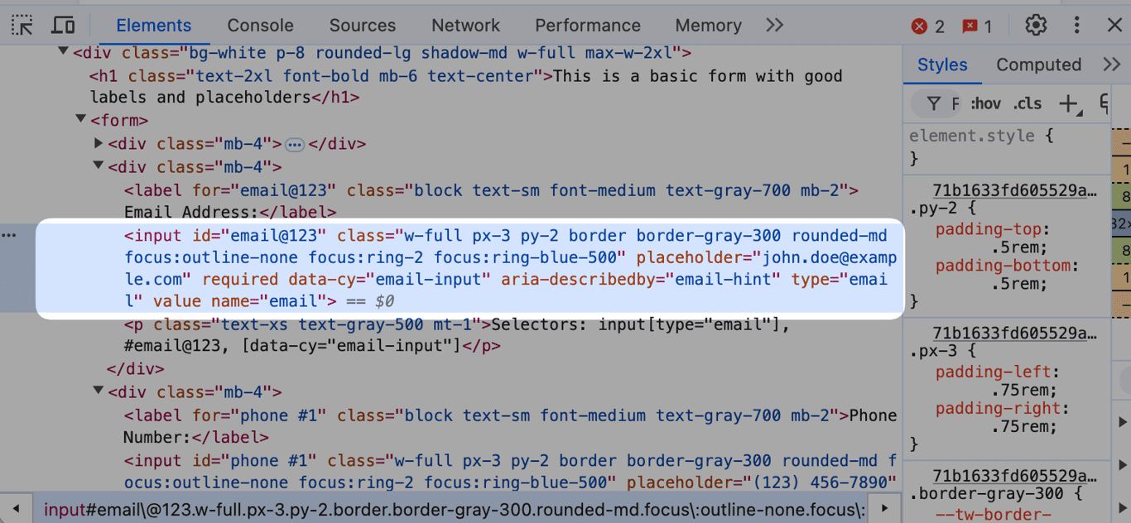
Task: Open the three-dot customize DevTools menu
Action: tap(1076, 26)
